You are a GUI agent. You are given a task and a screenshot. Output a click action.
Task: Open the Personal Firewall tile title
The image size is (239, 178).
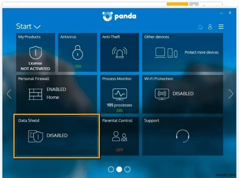point(34,79)
